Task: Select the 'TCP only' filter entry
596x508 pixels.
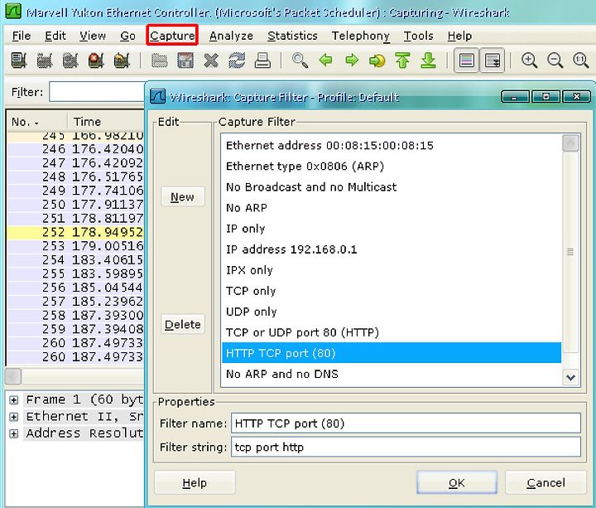Action: [x=392, y=291]
